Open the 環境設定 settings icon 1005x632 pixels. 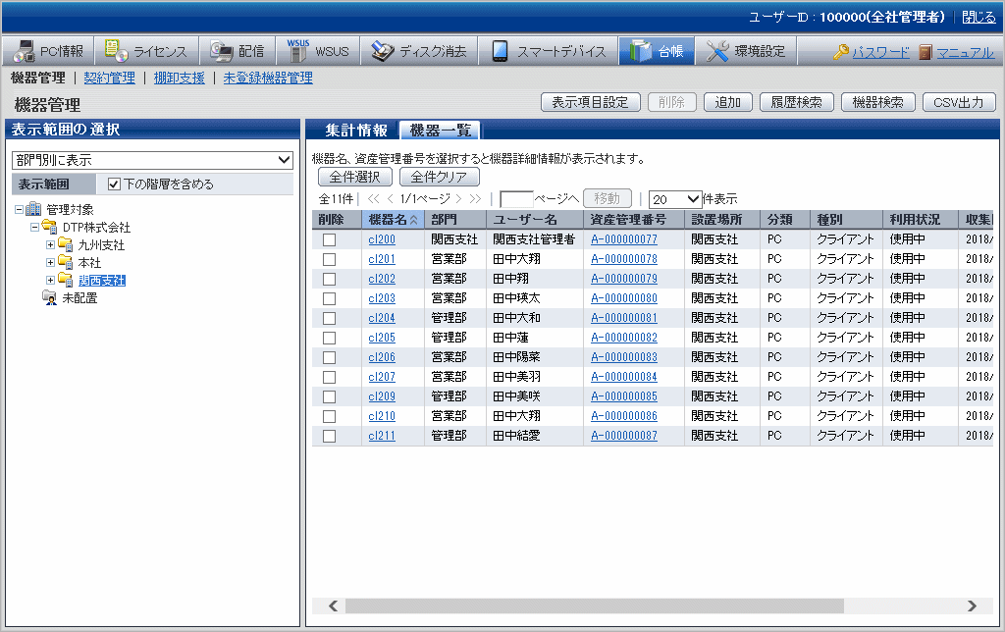click(717, 51)
